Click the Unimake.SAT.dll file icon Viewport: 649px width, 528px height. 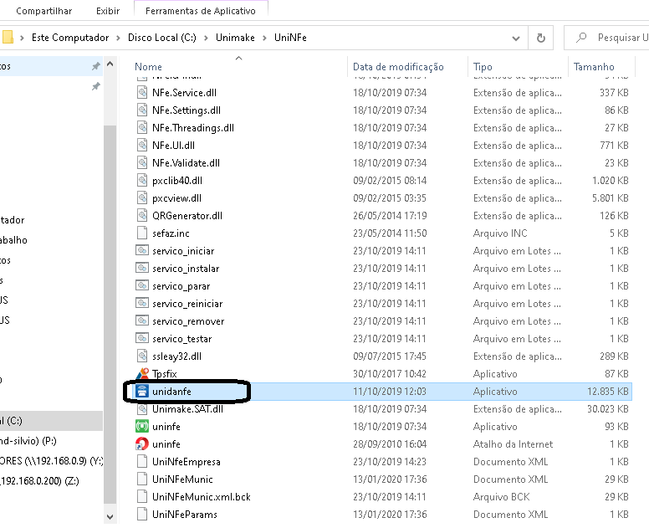[142, 408]
